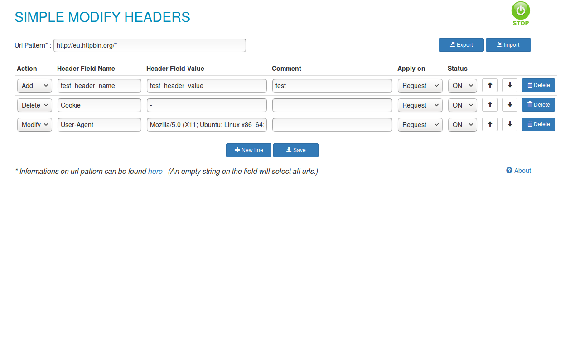Toggle status ON dropdown for Cookie row
This screenshot has width=580, height=363.
tap(463, 105)
